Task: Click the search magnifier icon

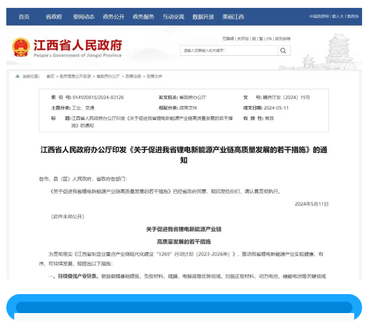Action: pos(283,51)
